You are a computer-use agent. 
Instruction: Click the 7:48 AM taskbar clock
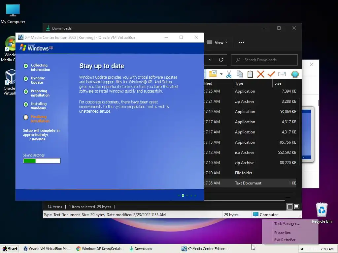tap(327, 249)
